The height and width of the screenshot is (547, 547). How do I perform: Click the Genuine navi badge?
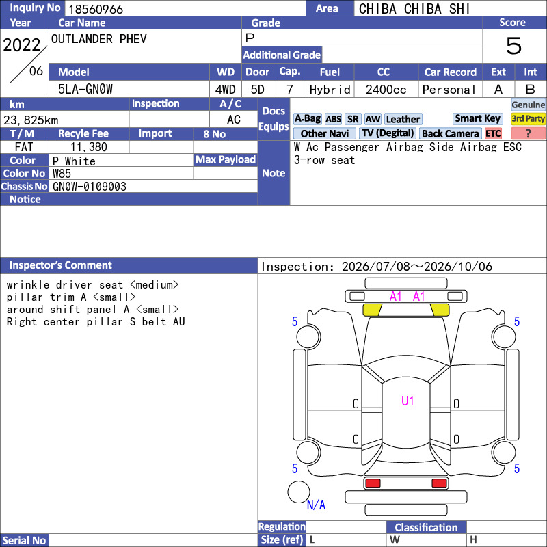[528, 105]
